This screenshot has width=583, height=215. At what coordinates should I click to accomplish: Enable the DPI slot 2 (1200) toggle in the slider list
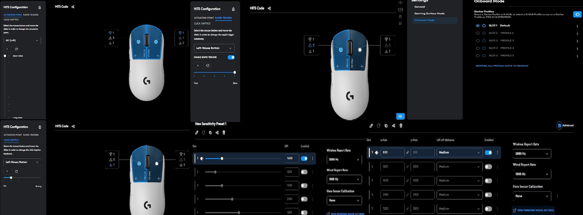click(304, 172)
